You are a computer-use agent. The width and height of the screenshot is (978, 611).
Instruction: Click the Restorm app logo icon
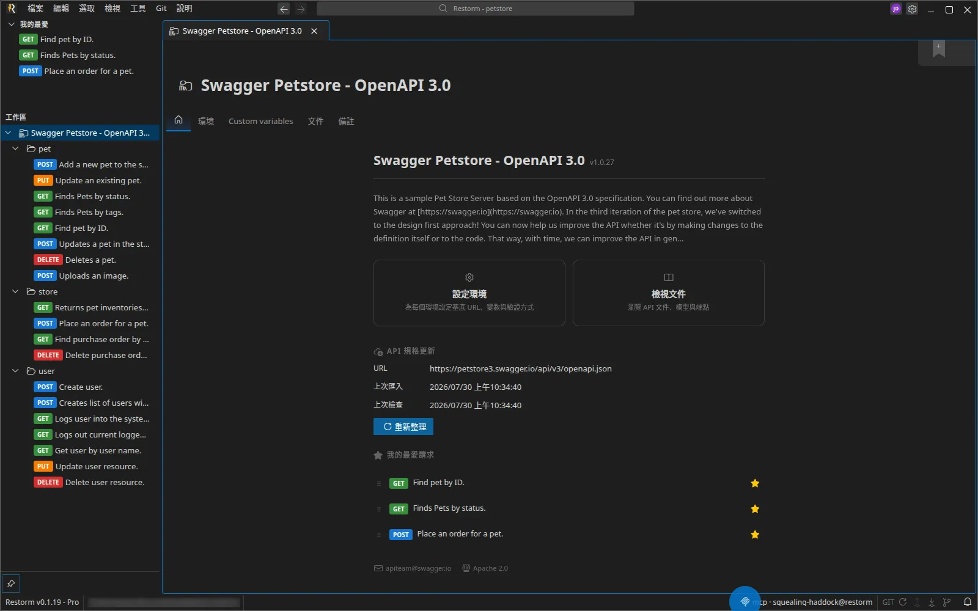11,9
